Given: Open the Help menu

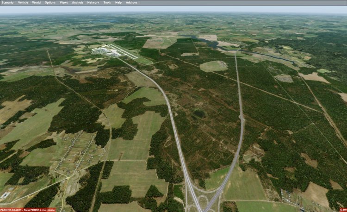Looking at the screenshot, I should [118, 2].
